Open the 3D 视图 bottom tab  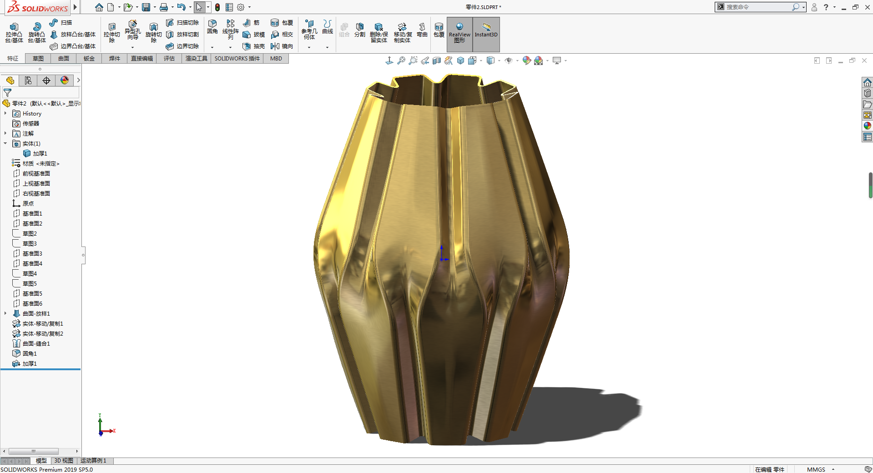(x=64, y=461)
